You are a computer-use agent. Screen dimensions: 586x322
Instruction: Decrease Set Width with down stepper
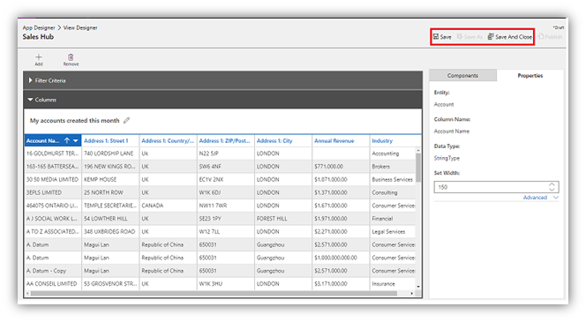click(x=552, y=190)
